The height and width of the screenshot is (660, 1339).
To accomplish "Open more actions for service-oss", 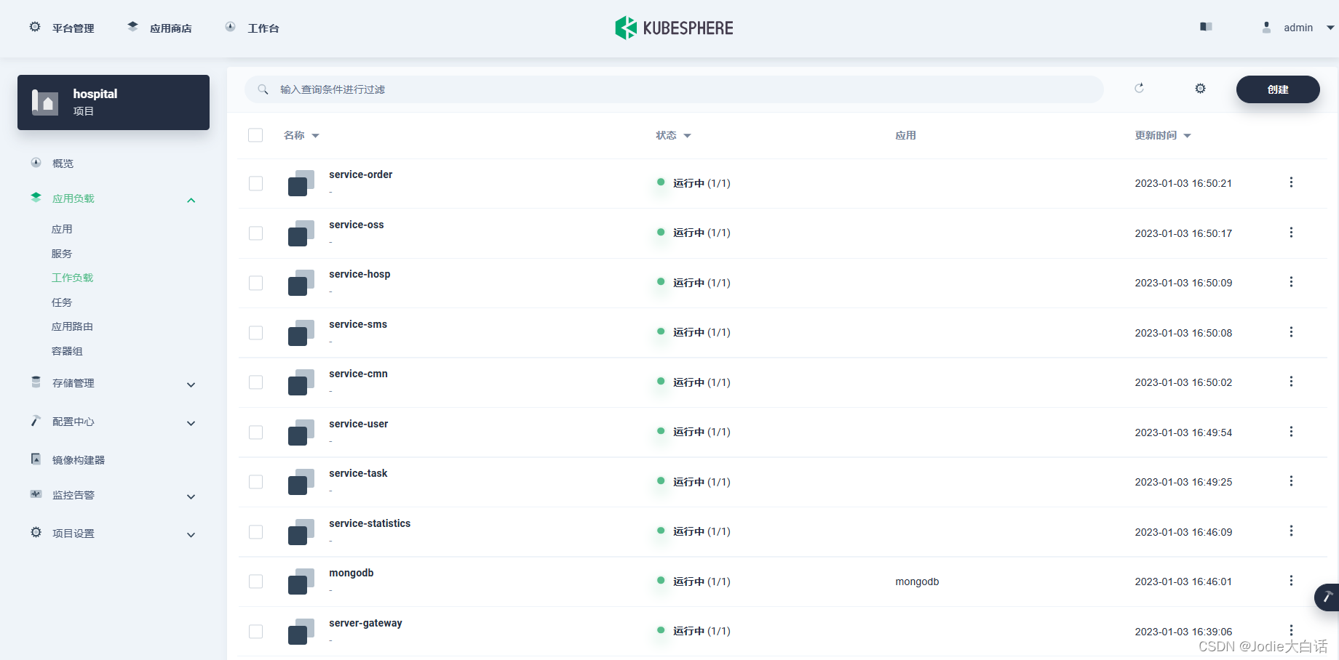I will [x=1291, y=233].
